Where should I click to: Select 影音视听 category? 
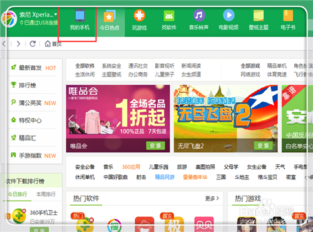pyautogui.click(x=165, y=66)
